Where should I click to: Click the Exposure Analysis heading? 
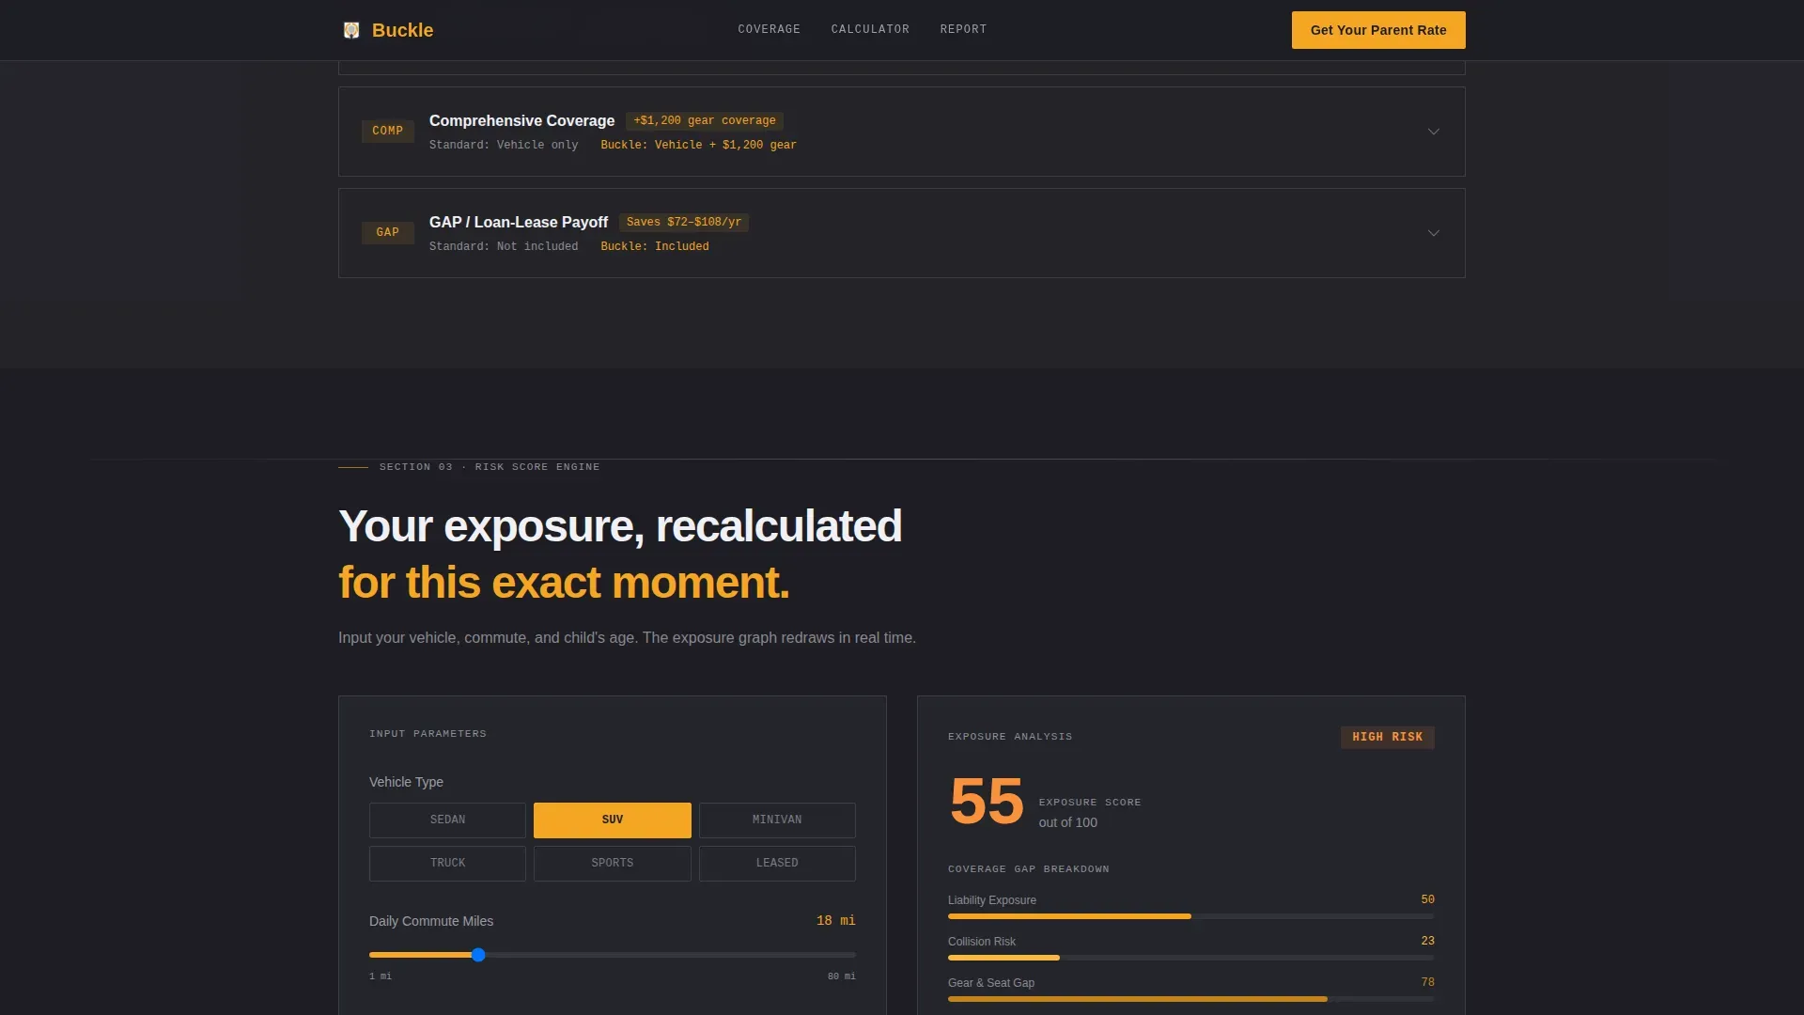[1010, 737]
